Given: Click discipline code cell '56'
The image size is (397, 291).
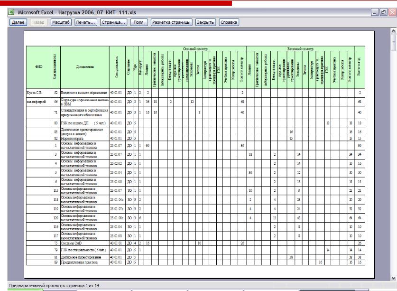Looking at the screenshot, I should tap(56, 102).
